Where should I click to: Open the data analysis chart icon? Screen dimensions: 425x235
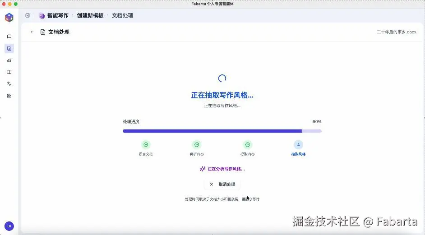[x=9, y=60]
